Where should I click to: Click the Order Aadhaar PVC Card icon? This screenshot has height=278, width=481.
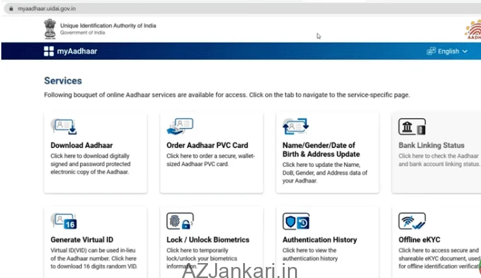[180, 126]
